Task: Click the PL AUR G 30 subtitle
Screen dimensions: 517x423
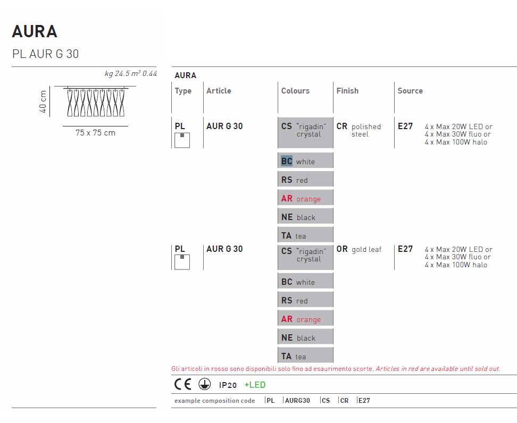Action: point(45,54)
